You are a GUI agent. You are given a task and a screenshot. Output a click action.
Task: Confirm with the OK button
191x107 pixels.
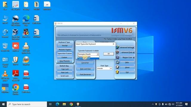[x=109, y=54]
